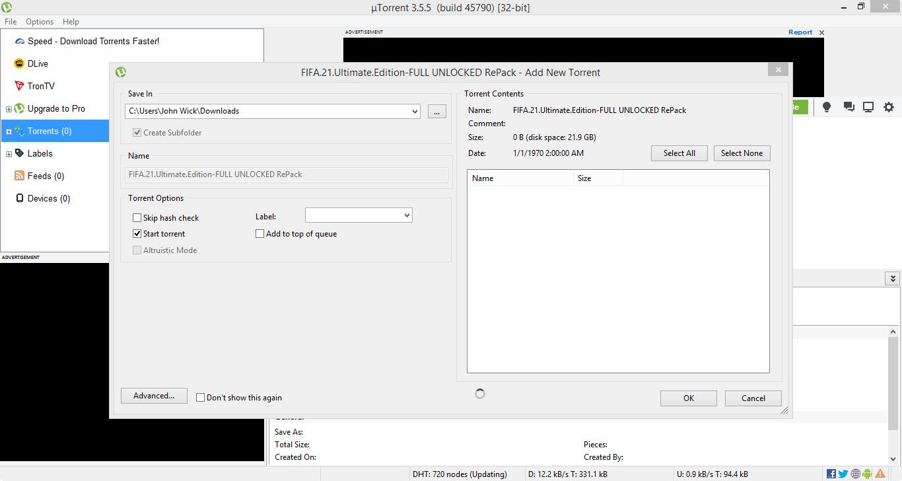The height and width of the screenshot is (481, 902).
Task: Click the Twitter icon in the status bar
Action: point(843,474)
